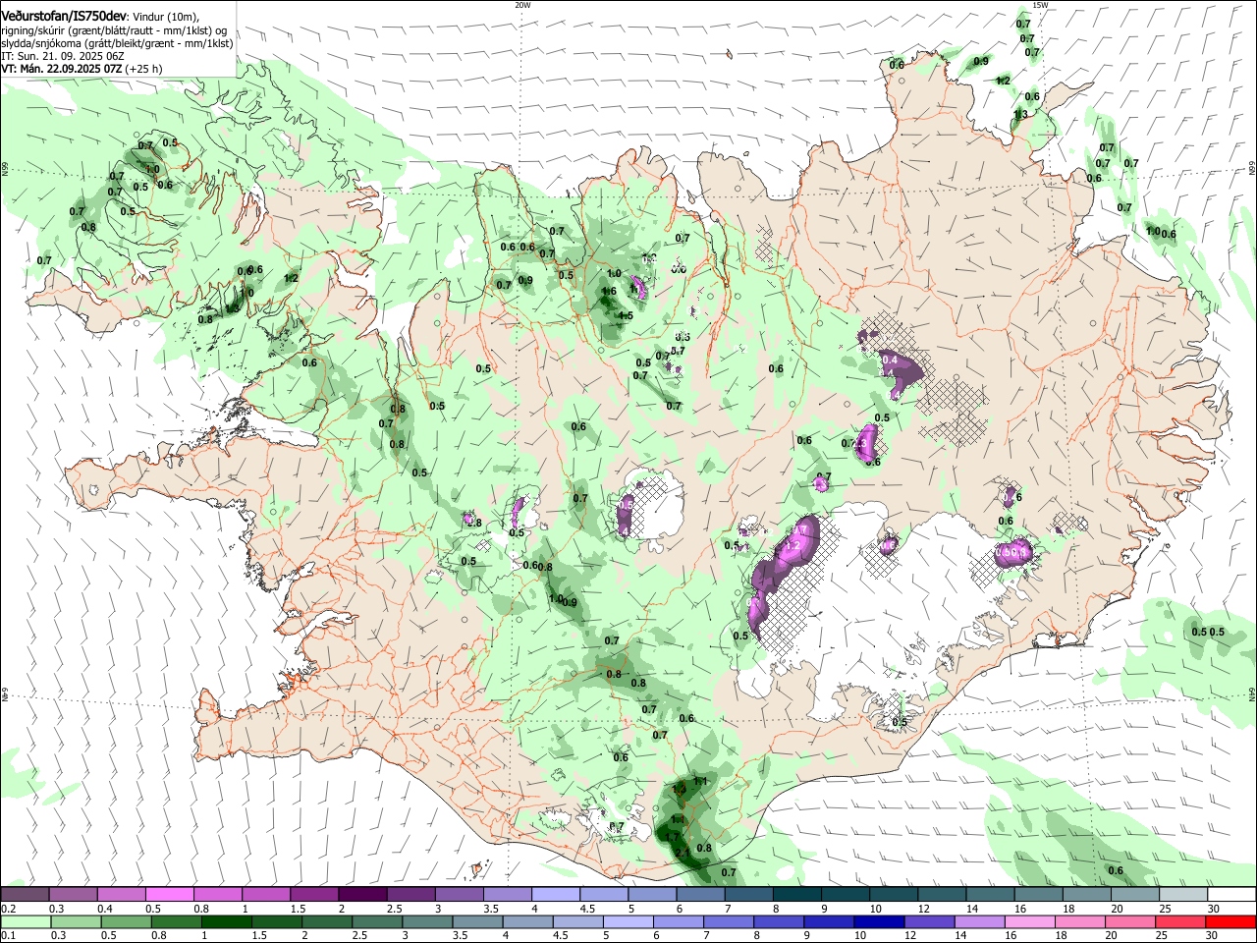Click the bright pink snow swatch labeled 0.5
The width and height of the screenshot is (1257, 943).
coord(169,895)
